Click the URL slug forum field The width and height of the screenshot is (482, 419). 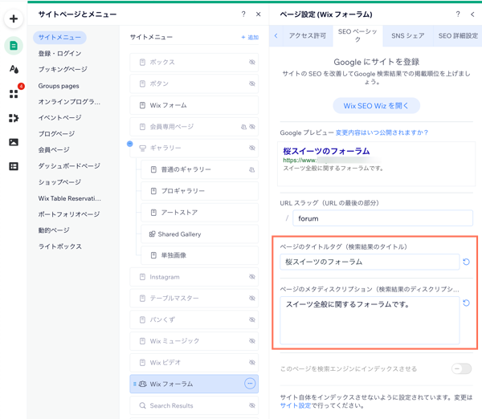point(382,218)
